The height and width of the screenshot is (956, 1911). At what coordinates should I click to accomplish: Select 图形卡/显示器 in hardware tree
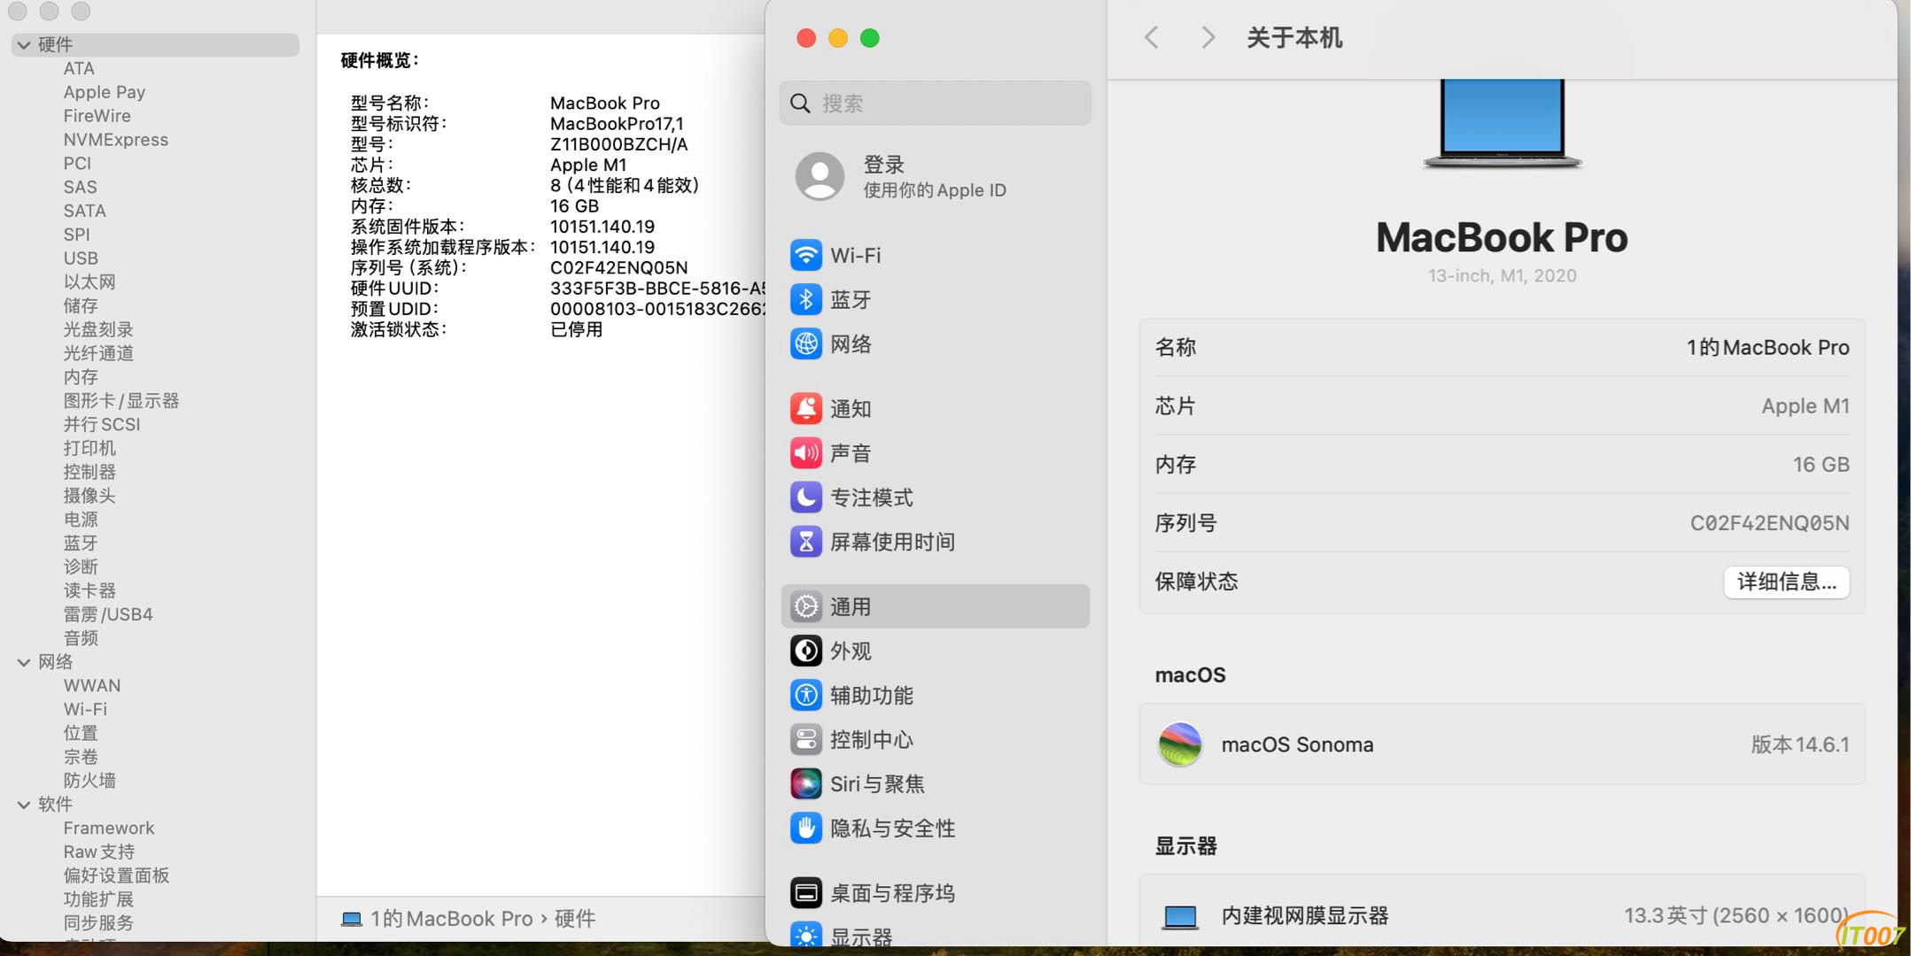pos(121,401)
